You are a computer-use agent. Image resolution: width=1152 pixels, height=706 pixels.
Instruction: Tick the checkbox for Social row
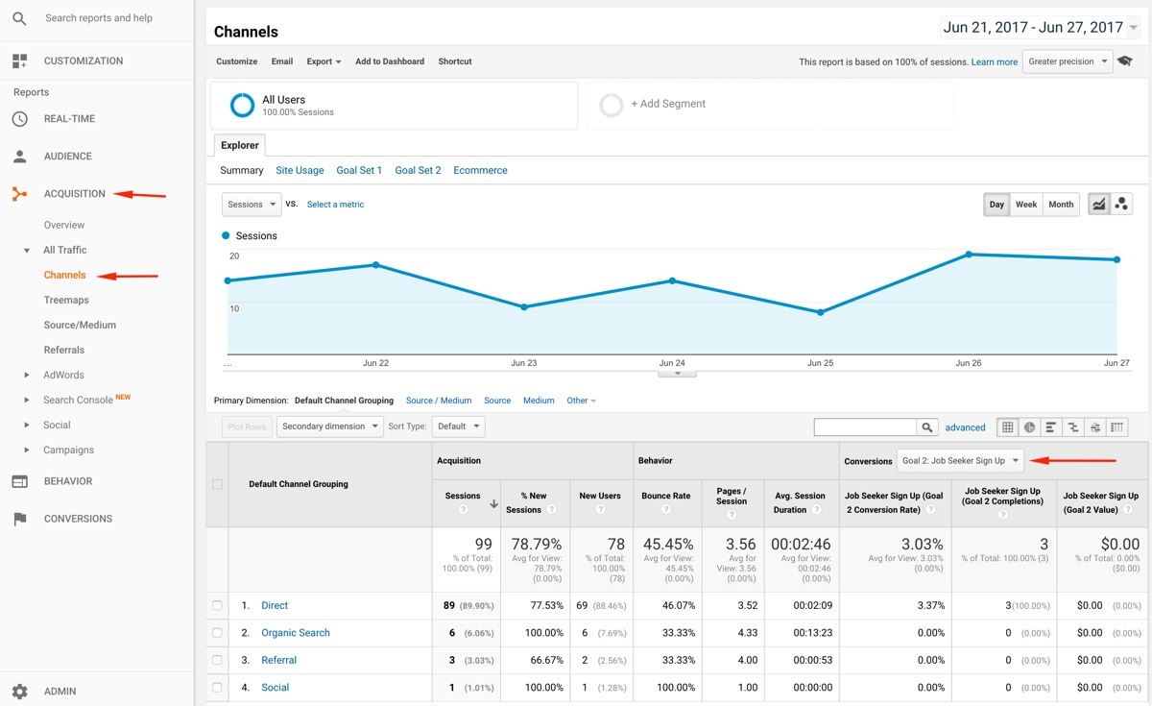click(x=217, y=688)
